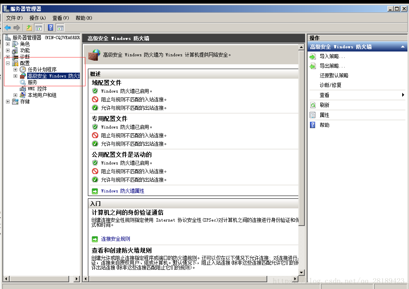The image size is (409, 289).
Task: Click the 任务计划程序 clock icon
Action: [23, 69]
